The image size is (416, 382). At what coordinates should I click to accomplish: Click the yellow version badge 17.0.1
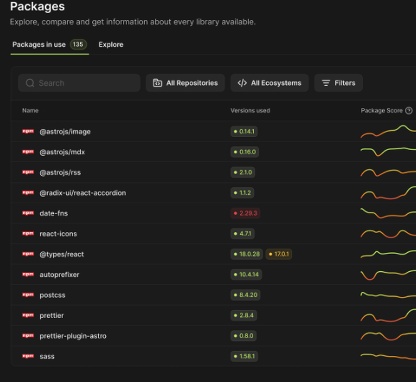(x=279, y=254)
